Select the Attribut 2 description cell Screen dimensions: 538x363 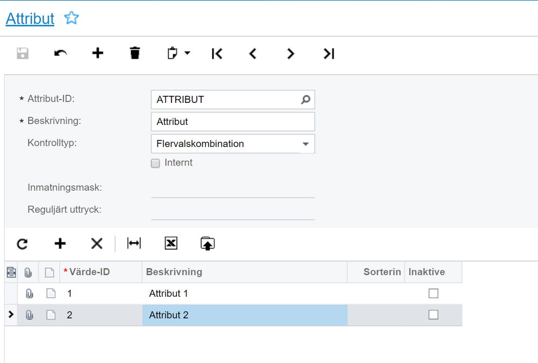(x=245, y=315)
